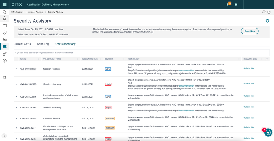Click High severity badge for CVE-2021-22920

108,84
